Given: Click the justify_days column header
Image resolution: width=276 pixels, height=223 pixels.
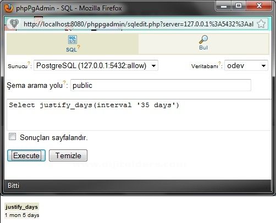Looking at the screenshot, I should (x=21, y=207).
